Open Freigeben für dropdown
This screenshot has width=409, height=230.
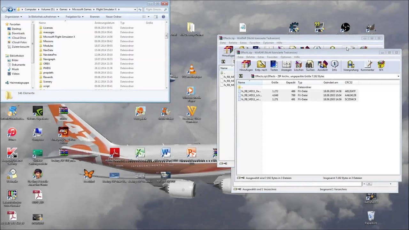[x=74, y=17]
